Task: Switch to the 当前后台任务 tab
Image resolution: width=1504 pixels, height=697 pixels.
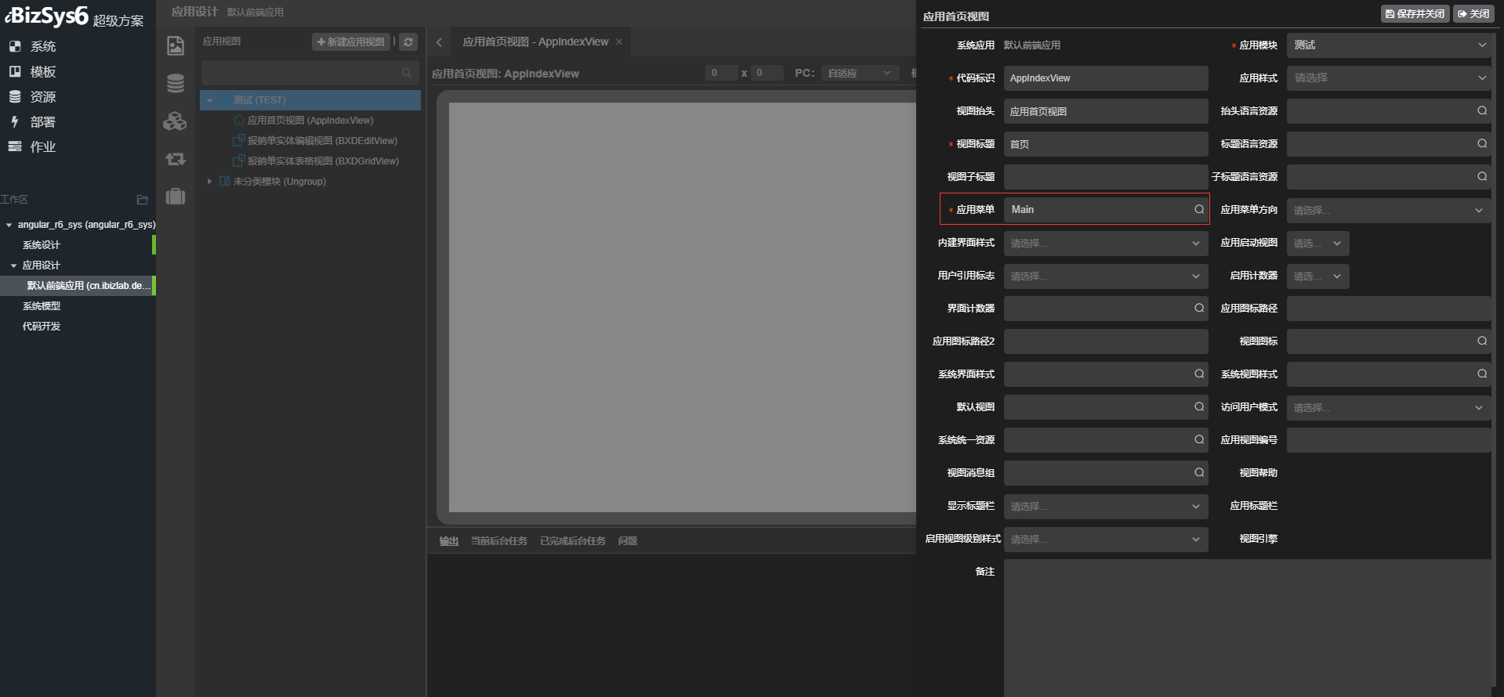Action: pyautogui.click(x=498, y=541)
